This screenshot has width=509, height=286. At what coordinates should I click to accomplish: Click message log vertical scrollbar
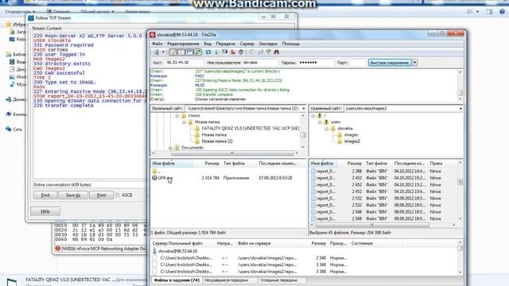click(x=460, y=86)
